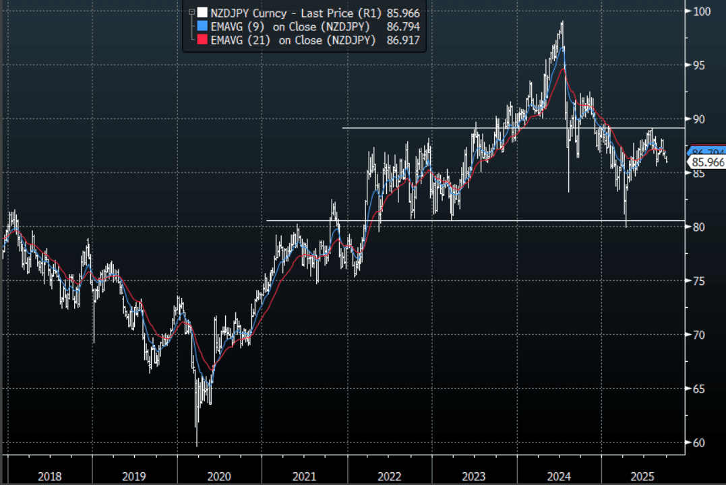Screen dimensions: 726x485
Task: Click the 95 label on the price axis
Action: point(698,65)
